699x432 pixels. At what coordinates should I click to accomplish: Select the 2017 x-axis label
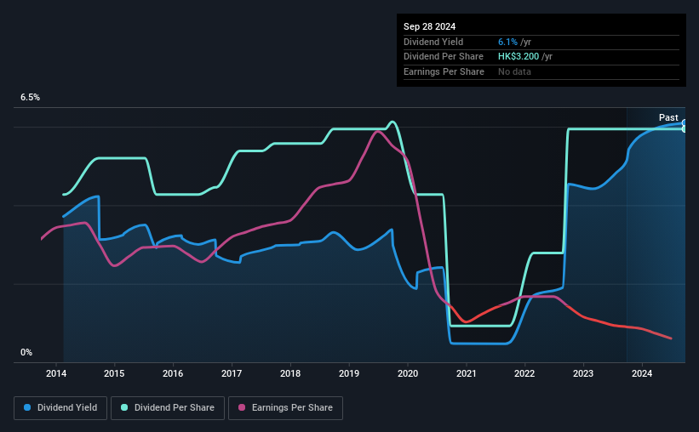[x=232, y=373]
